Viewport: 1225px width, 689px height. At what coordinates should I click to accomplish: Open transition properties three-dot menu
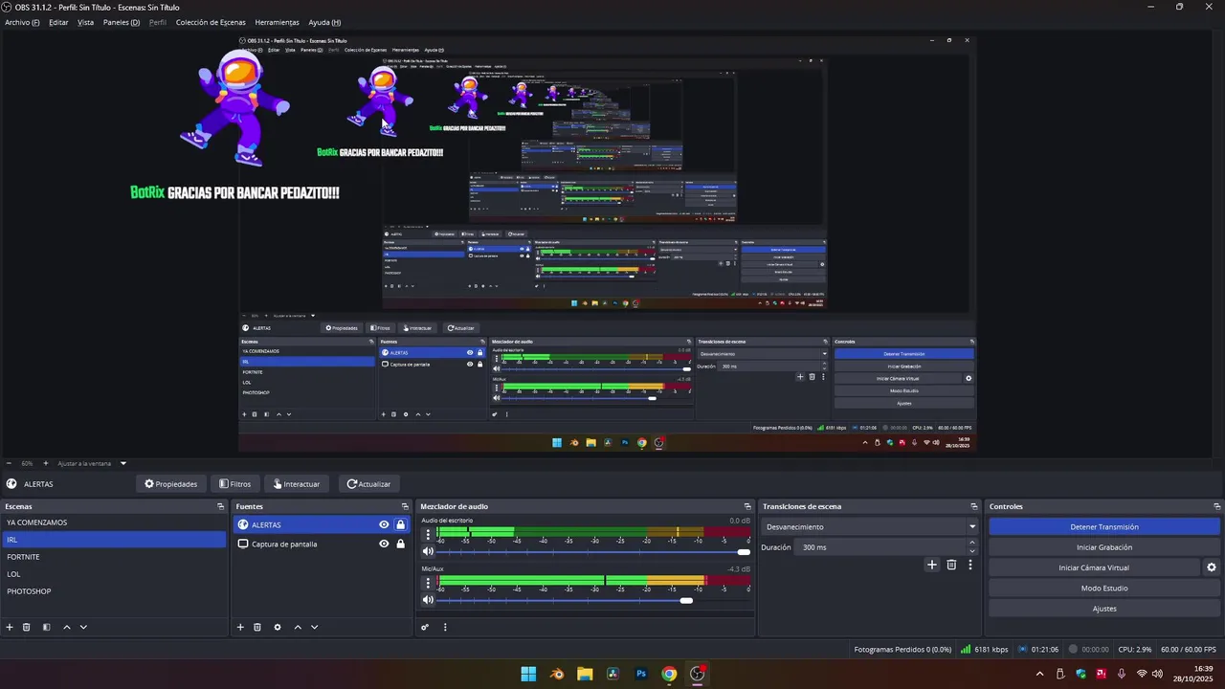969,565
